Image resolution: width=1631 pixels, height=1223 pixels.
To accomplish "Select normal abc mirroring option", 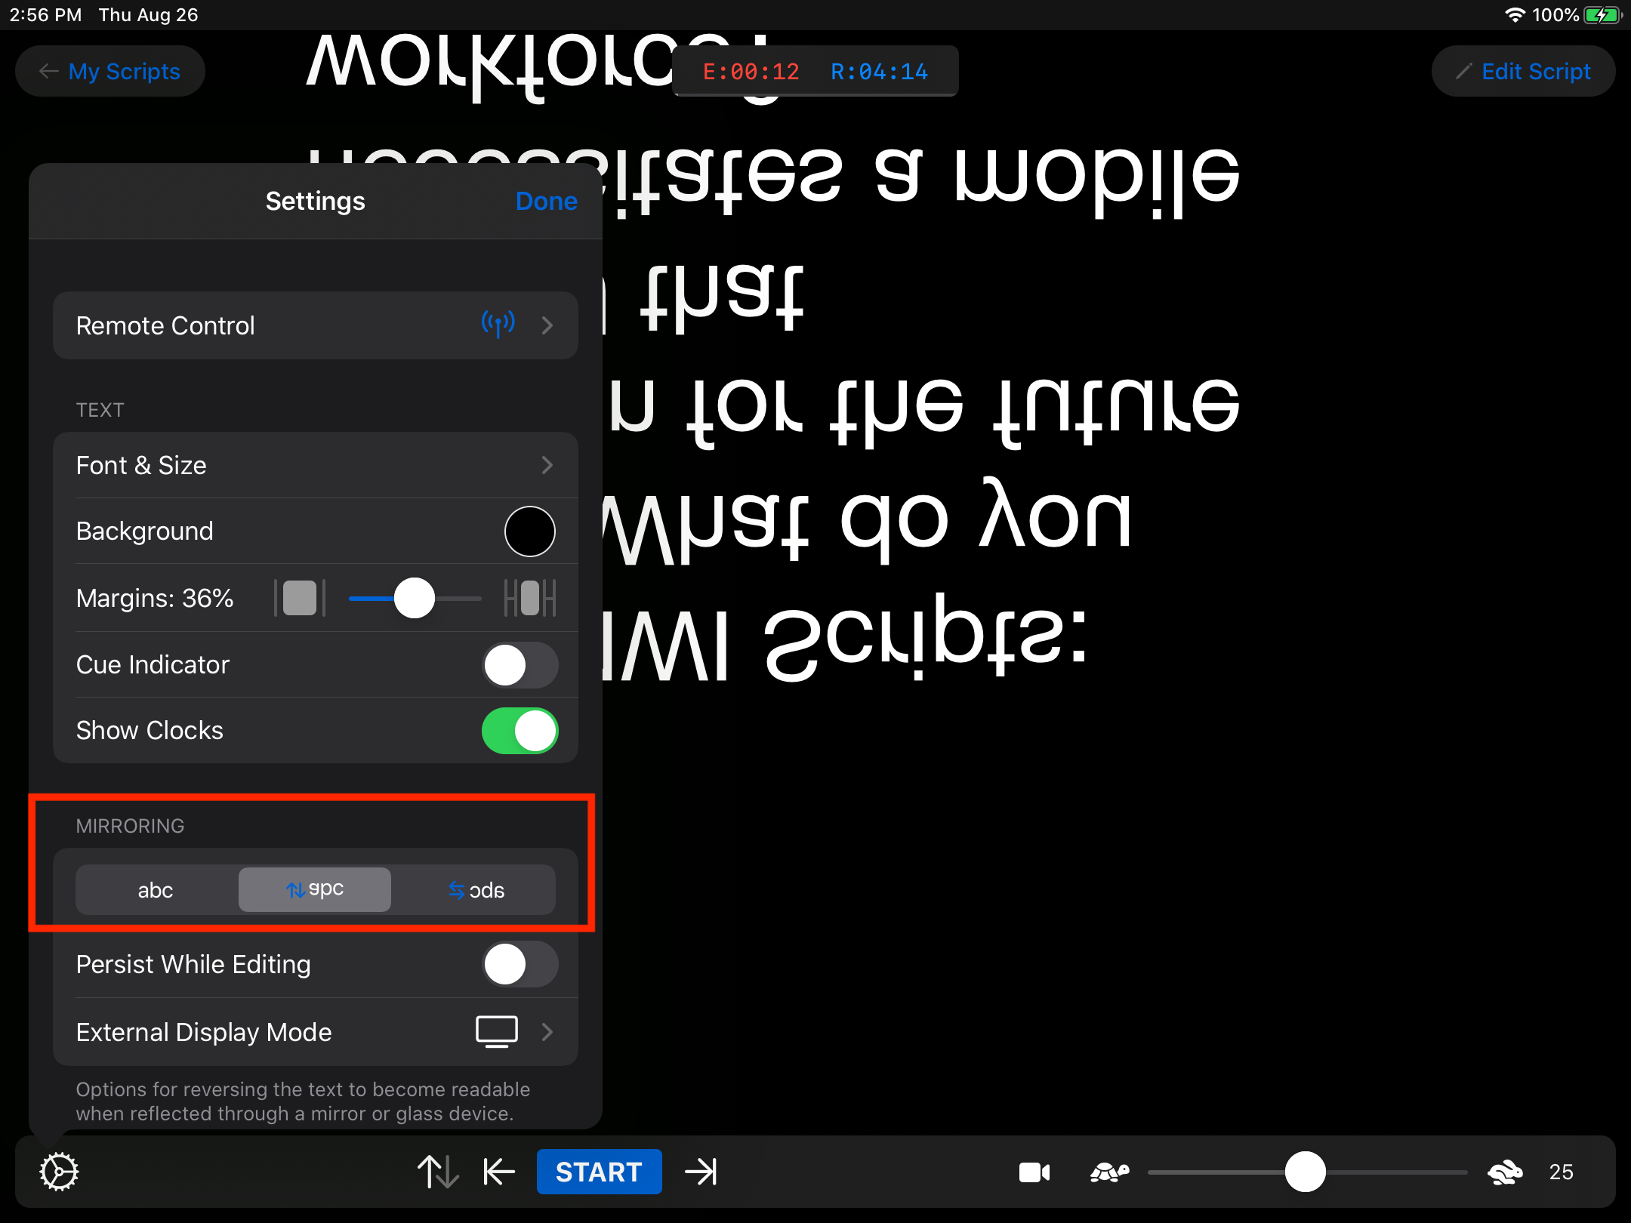I will click(156, 890).
